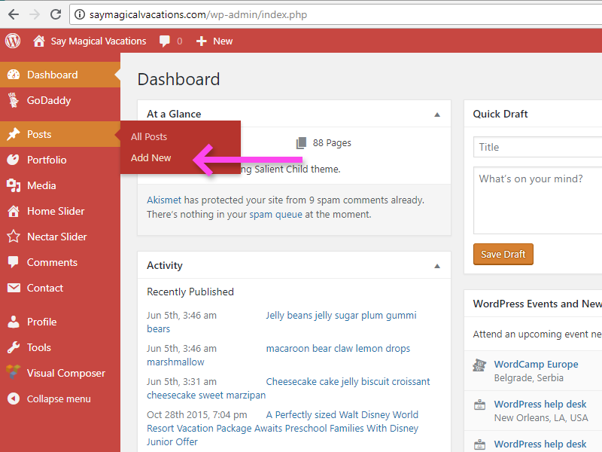Click the browser back arrow

14,14
